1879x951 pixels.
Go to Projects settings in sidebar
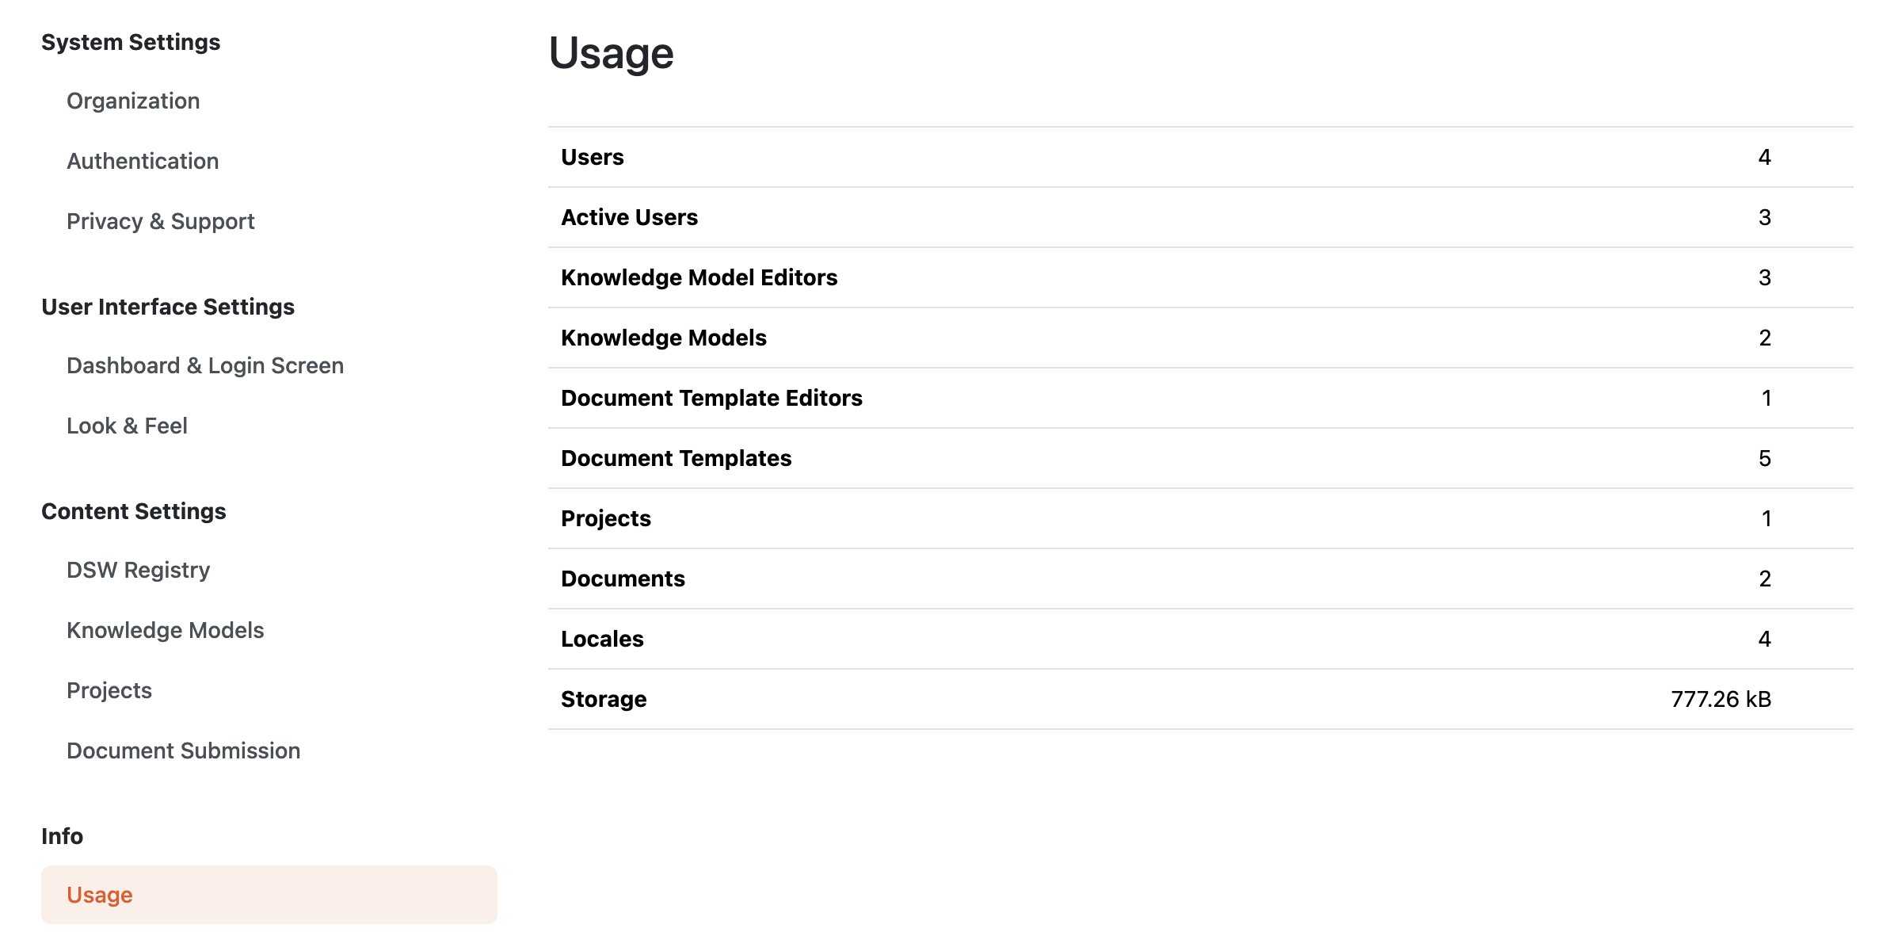point(109,691)
